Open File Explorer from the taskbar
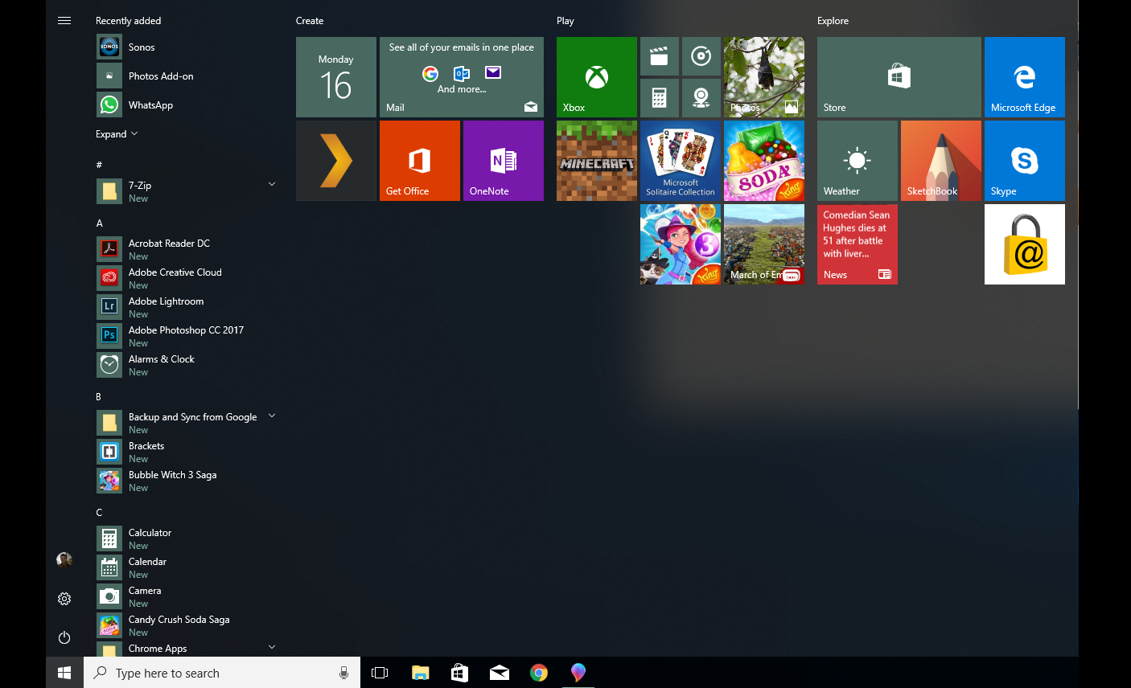 pos(420,673)
